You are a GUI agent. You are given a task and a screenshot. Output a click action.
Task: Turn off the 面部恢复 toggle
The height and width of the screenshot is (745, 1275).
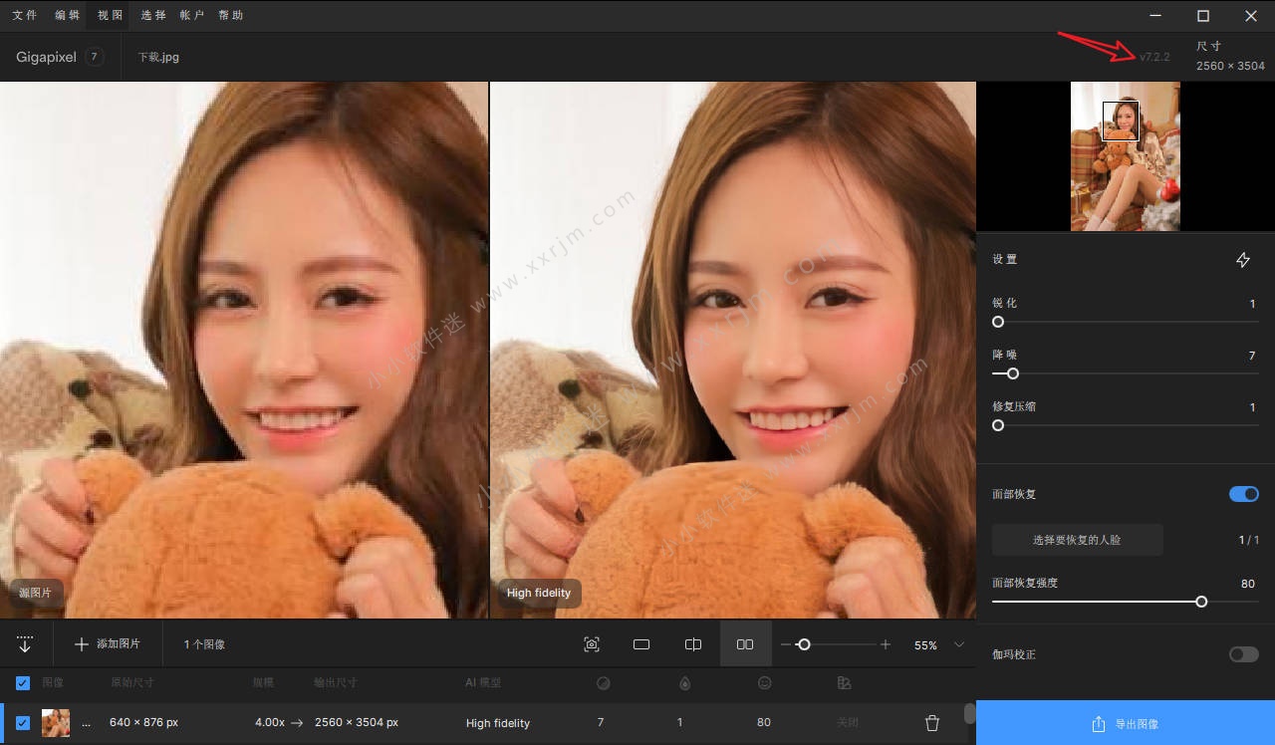pos(1243,494)
